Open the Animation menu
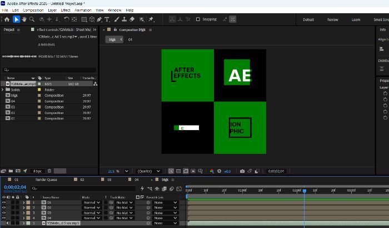 (83, 10)
